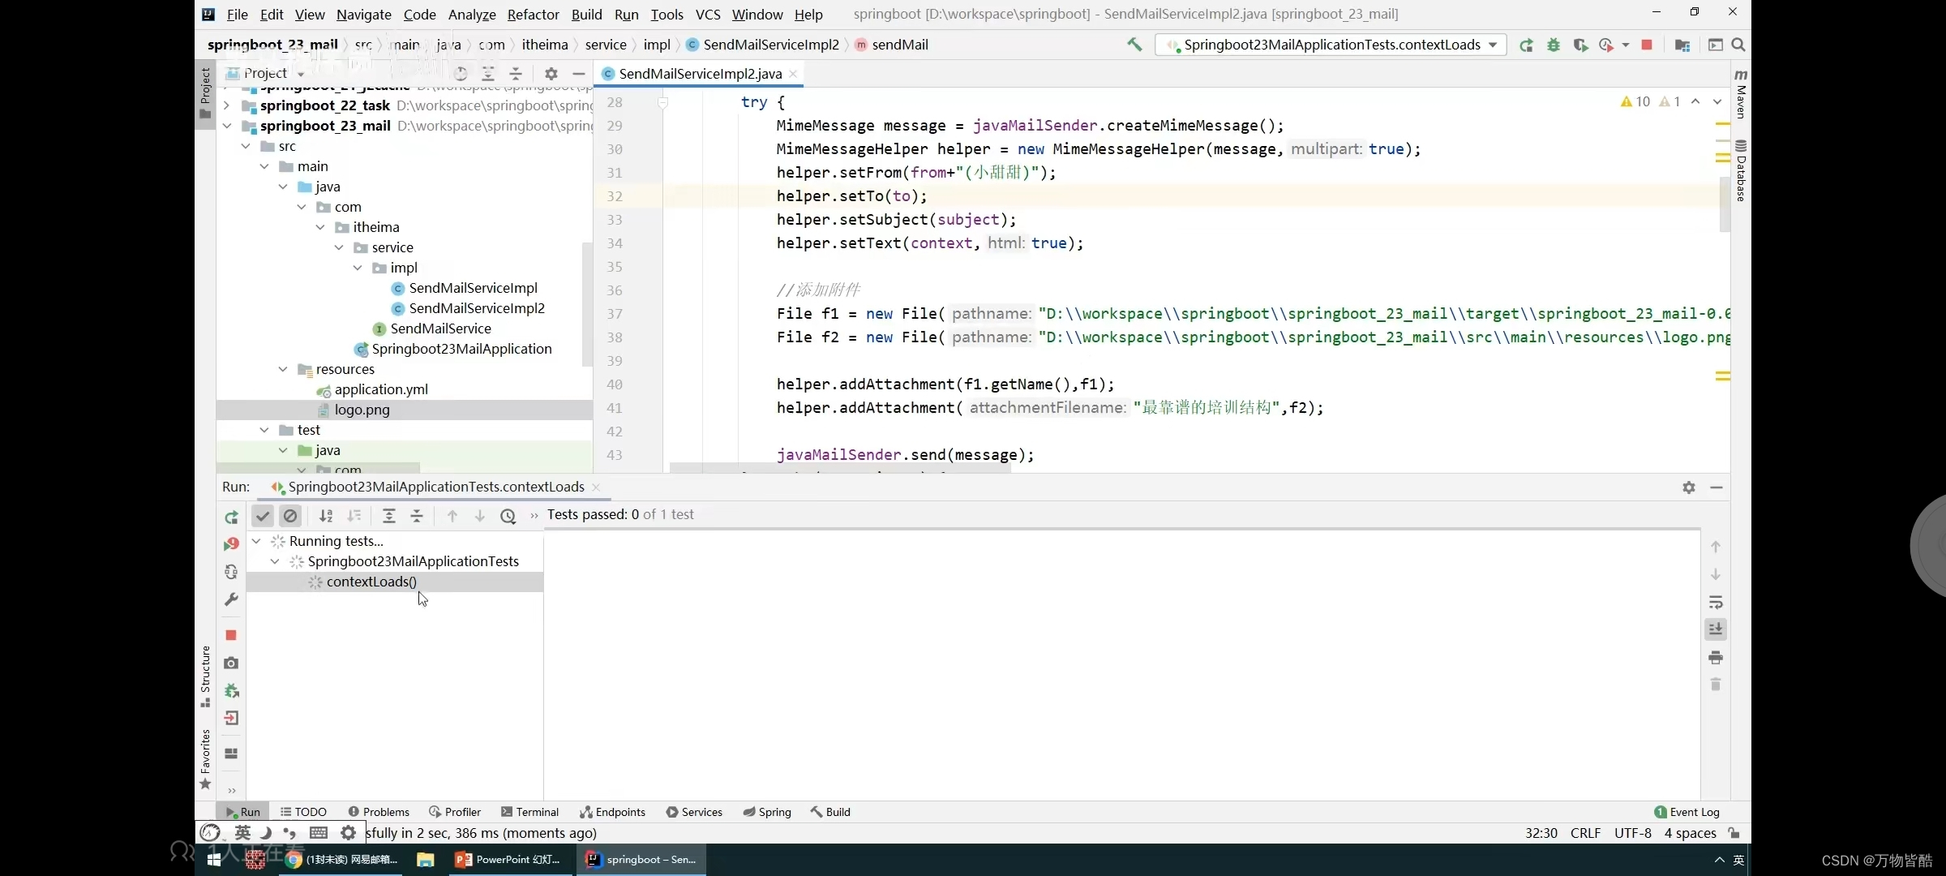This screenshot has height=876, width=1946.
Task: Open Search Everywhere magnifier icon
Action: [x=1738, y=45]
